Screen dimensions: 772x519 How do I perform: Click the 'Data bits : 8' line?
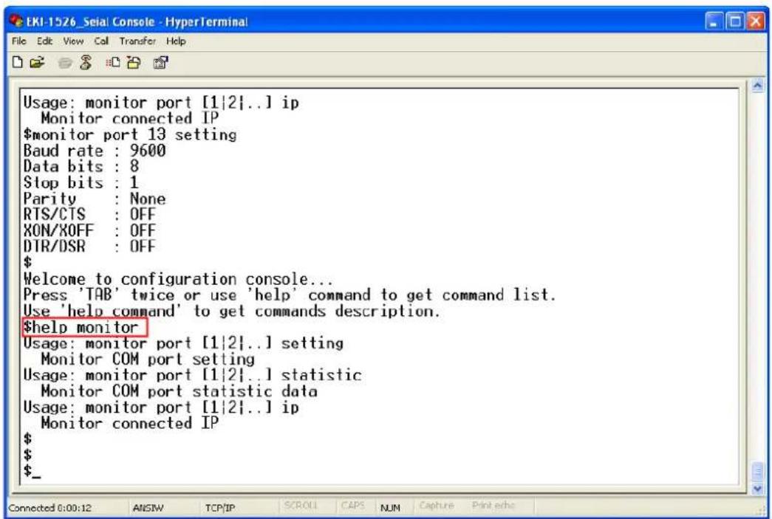click(x=81, y=166)
